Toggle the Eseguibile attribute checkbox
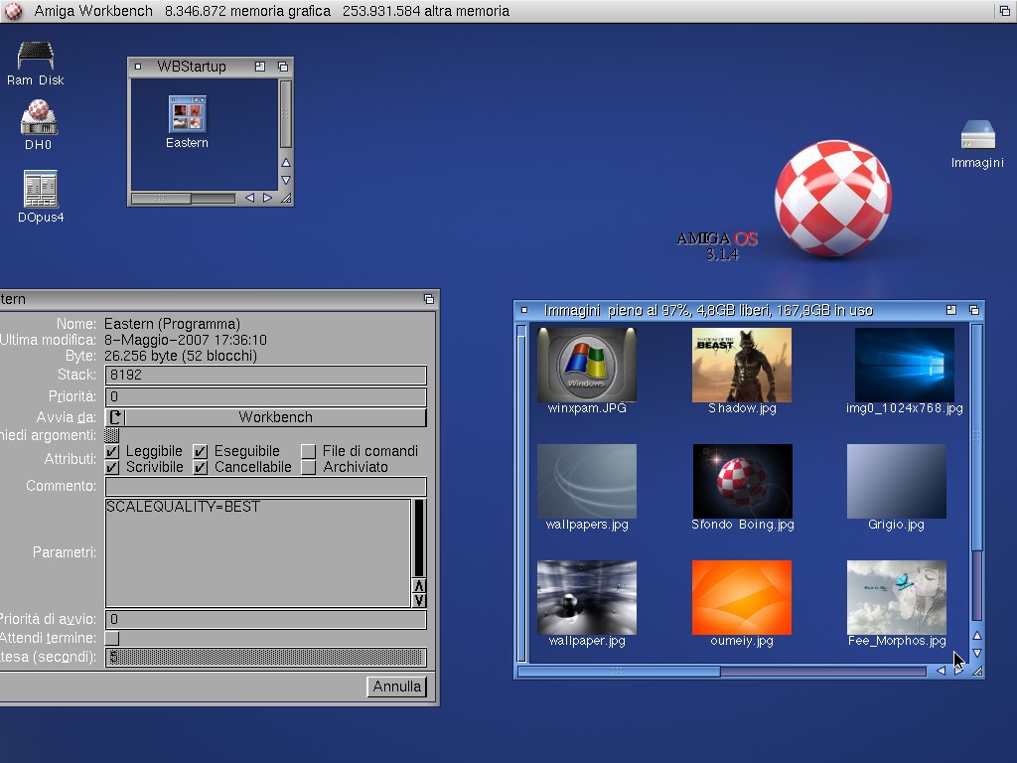1017x763 pixels. tap(201, 451)
